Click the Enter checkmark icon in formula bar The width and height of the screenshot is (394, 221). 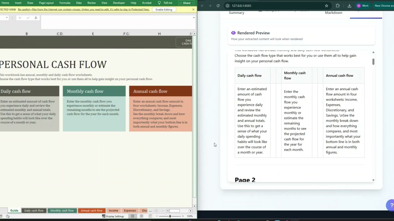click(x=28, y=18)
